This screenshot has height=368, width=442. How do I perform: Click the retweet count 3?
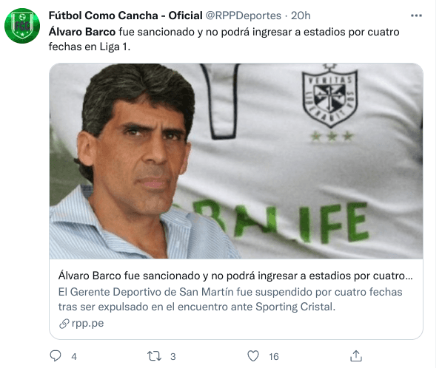[173, 357]
